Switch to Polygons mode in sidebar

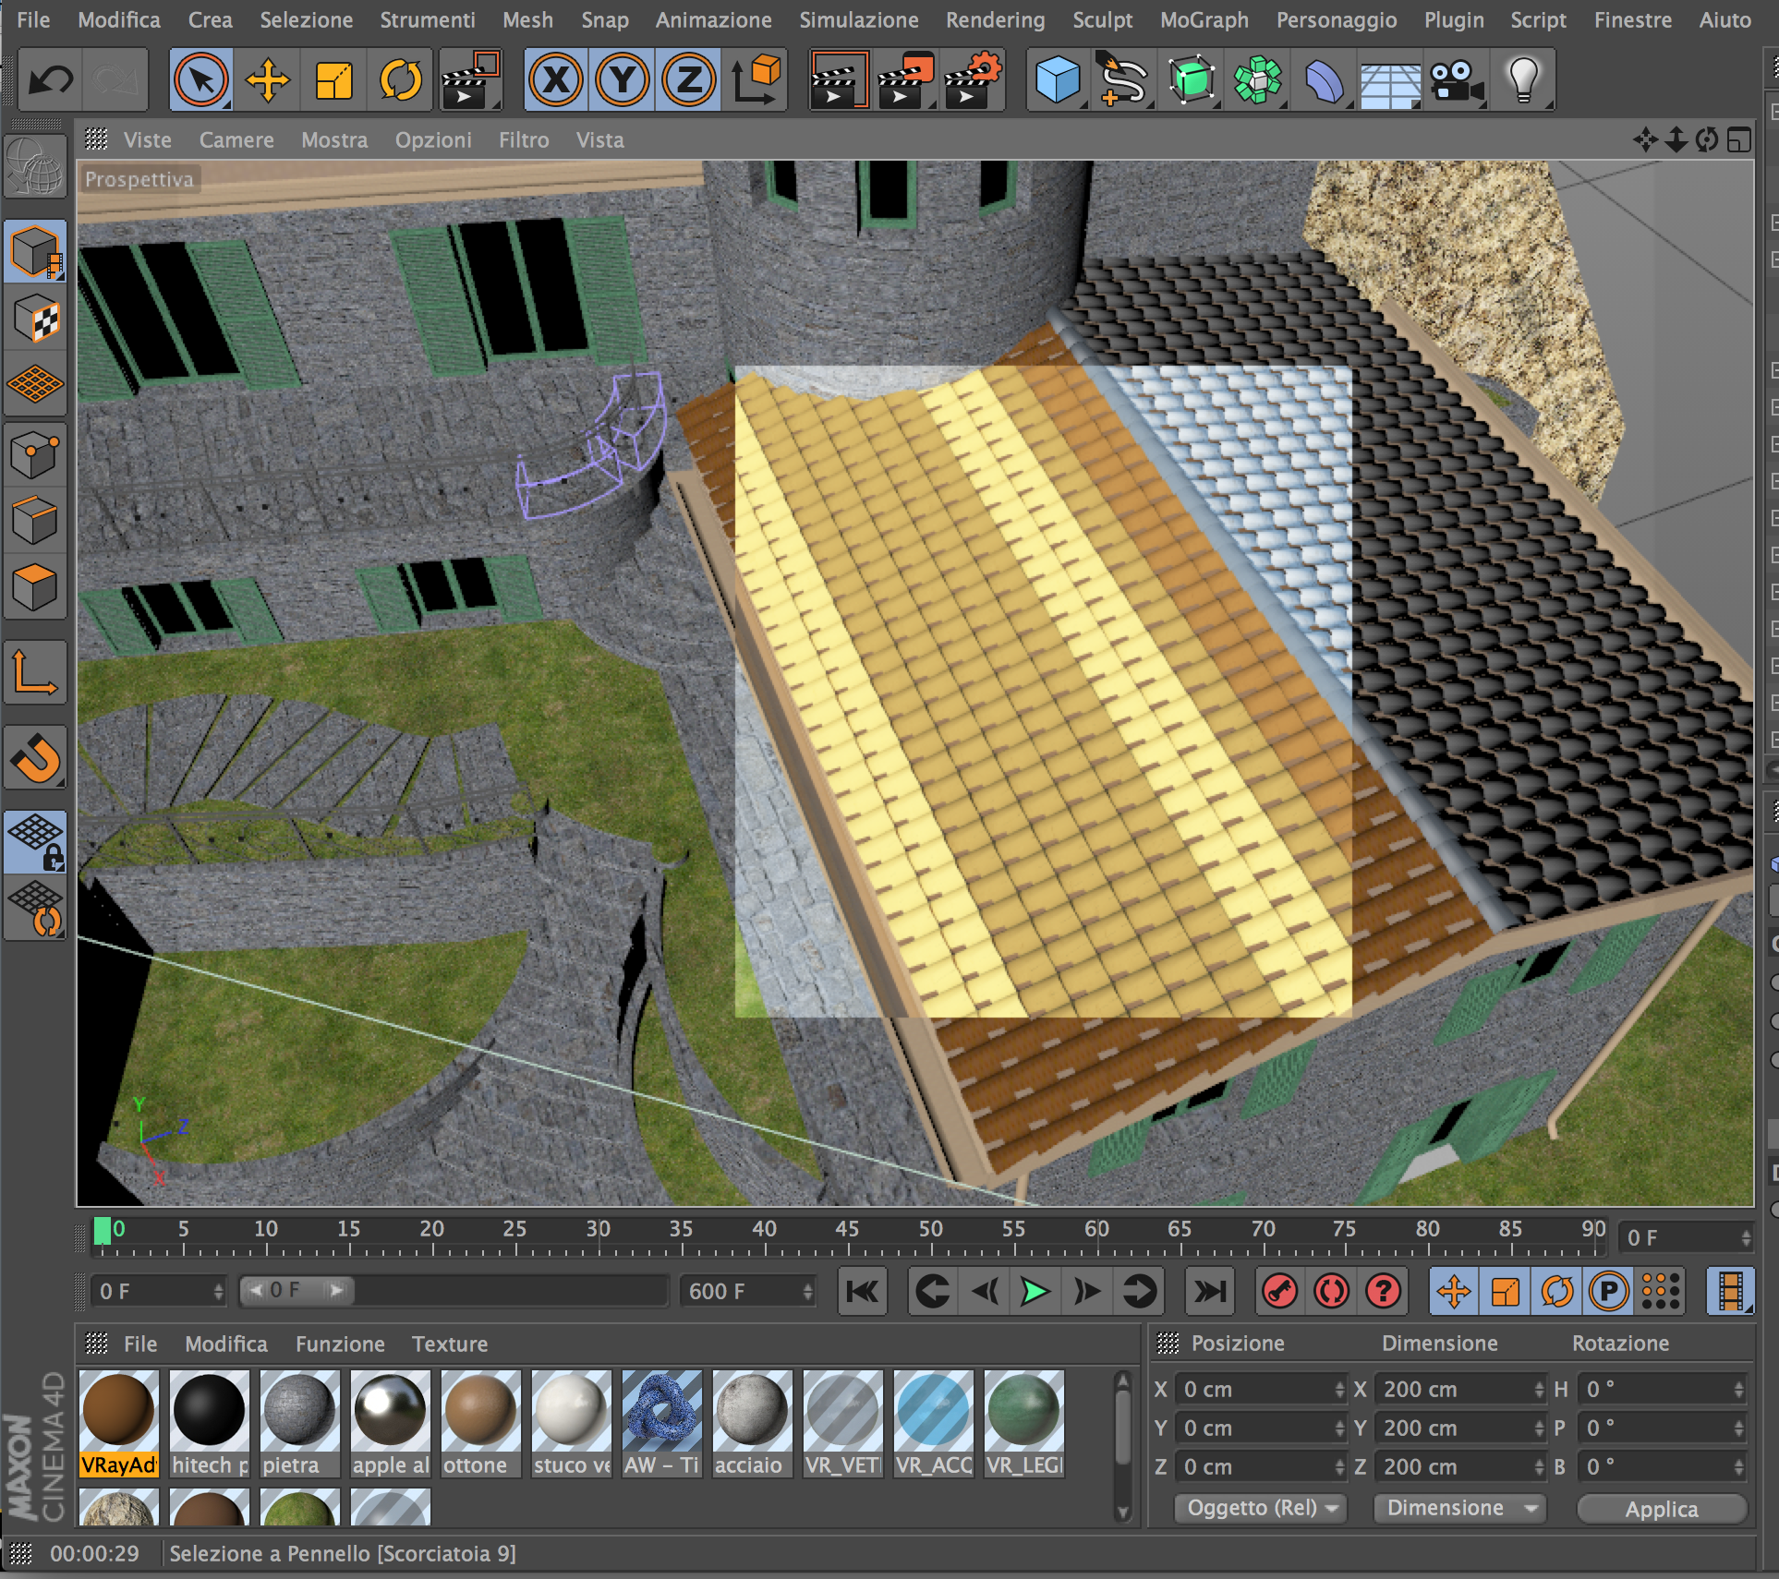click(x=35, y=587)
